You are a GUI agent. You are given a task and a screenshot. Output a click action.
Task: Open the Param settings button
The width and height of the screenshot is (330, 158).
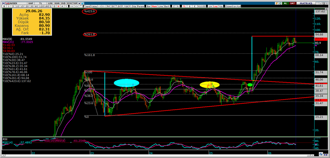click(x=141, y=6)
